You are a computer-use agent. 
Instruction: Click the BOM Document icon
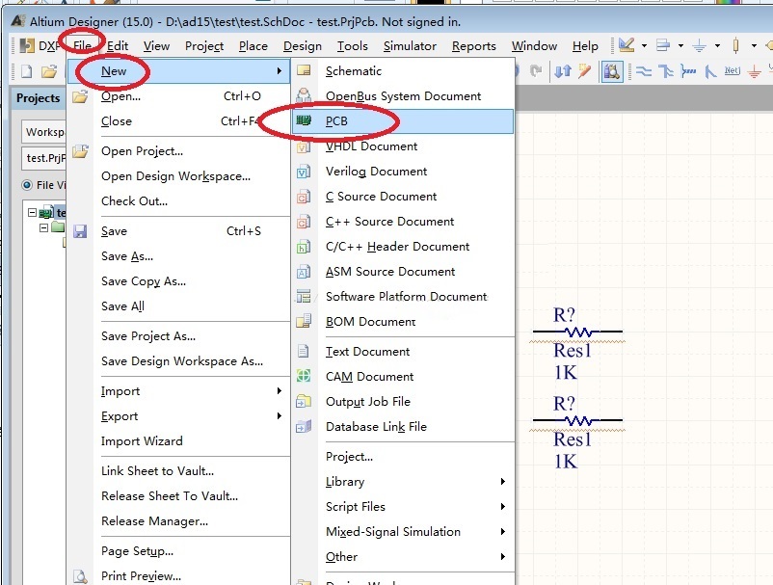pos(305,322)
